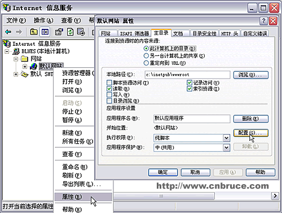Click the green Refresh toolbar icon
The height and width of the screenshot is (213, 282).
pyautogui.click(x=70, y=32)
